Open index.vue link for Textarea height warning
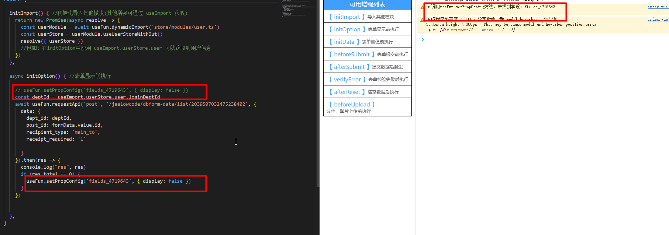The width and height of the screenshot is (669, 235). (x=658, y=19)
